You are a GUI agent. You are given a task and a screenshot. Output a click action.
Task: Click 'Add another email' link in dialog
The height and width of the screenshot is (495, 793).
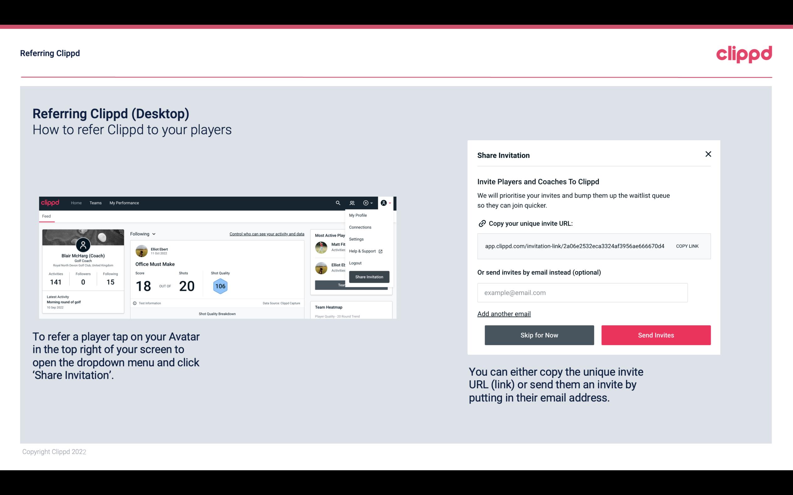pos(504,313)
